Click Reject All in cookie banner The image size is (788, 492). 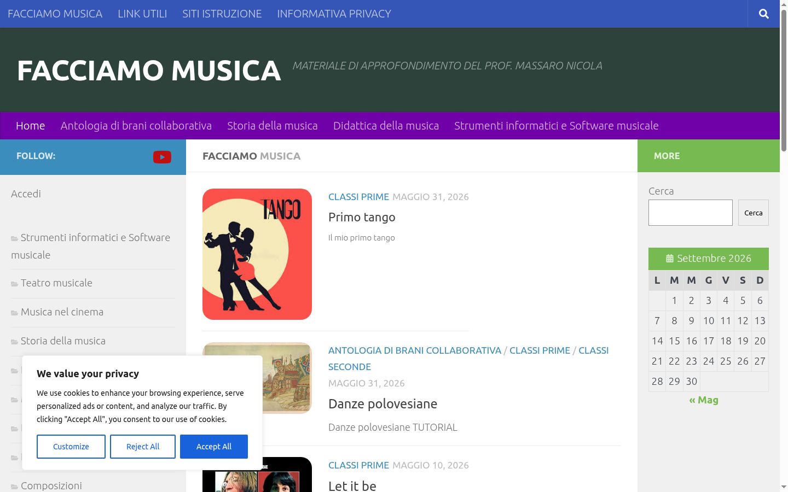click(x=143, y=447)
